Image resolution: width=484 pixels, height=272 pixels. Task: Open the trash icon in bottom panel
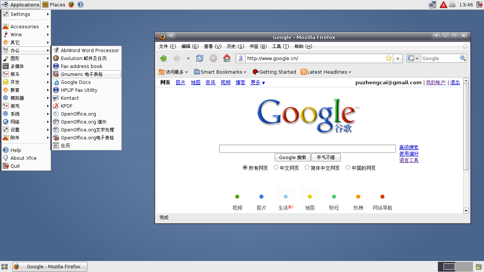click(478, 267)
